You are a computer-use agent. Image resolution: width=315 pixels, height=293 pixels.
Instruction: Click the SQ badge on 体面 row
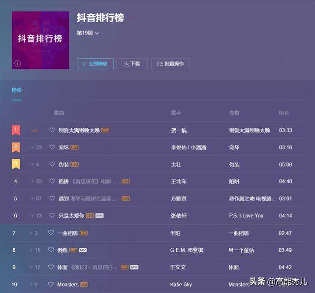click(x=125, y=267)
